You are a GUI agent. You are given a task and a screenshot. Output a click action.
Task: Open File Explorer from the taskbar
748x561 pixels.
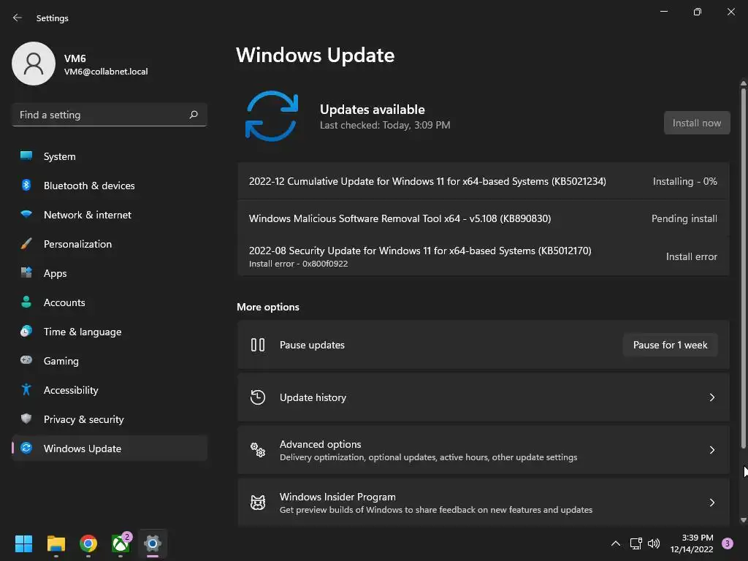pyautogui.click(x=56, y=543)
